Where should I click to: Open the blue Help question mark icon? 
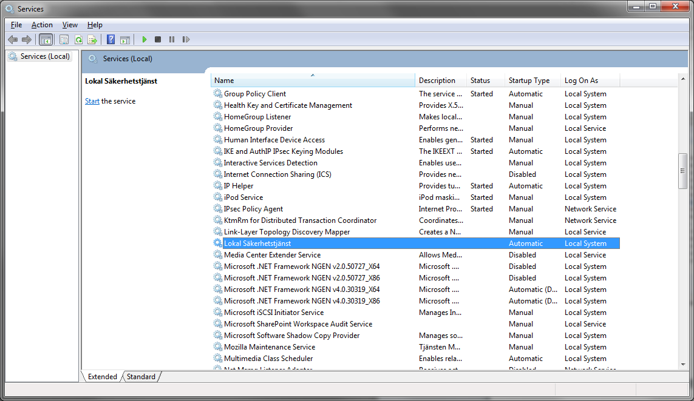coord(111,40)
